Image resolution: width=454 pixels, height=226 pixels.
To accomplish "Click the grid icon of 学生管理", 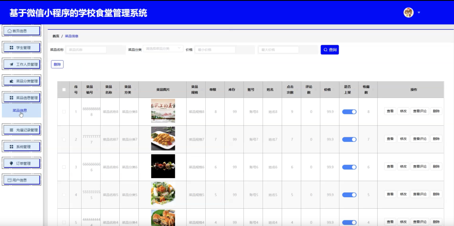I will point(12,48).
